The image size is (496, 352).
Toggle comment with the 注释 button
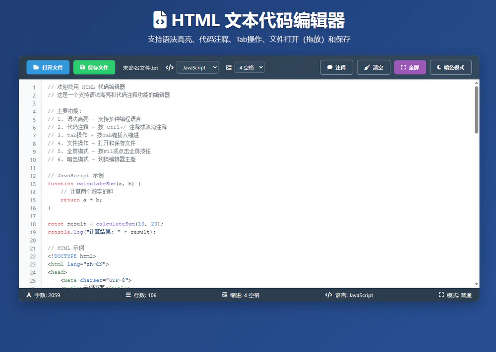(336, 67)
